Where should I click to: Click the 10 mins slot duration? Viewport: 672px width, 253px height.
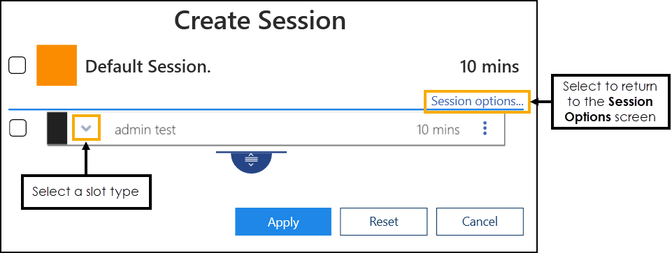(438, 130)
